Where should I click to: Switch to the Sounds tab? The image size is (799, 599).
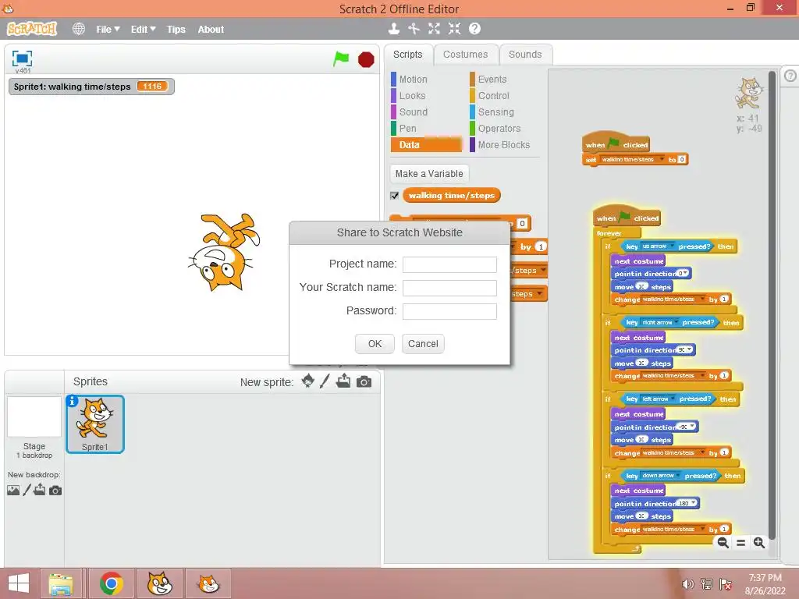click(525, 55)
